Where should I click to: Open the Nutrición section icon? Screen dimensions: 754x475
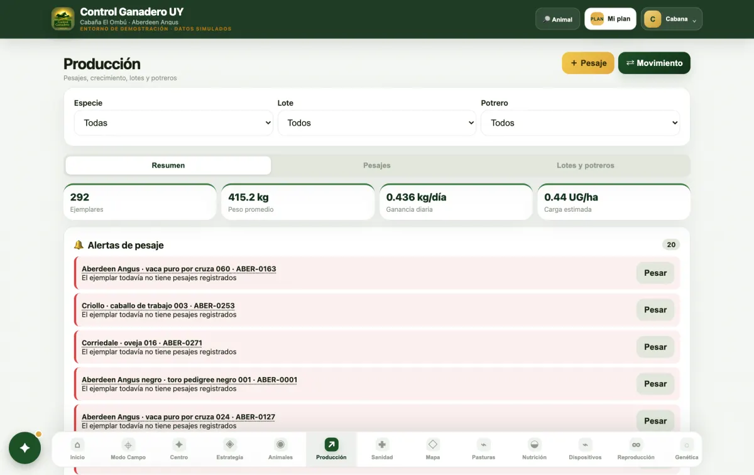[x=535, y=444]
